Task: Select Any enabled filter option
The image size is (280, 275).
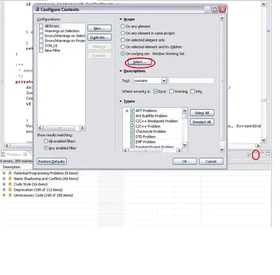Action: tap(46, 148)
